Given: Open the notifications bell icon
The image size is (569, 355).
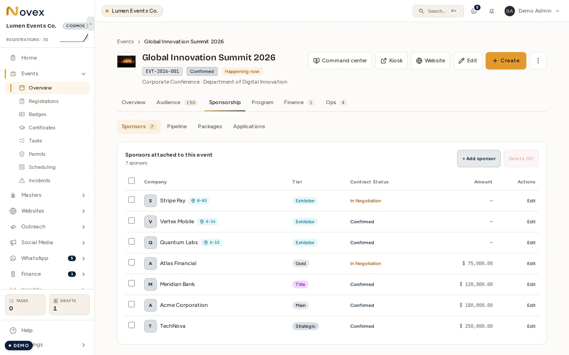Looking at the screenshot, I should [492, 11].
